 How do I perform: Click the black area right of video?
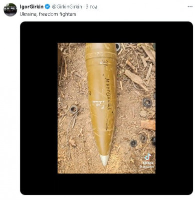[x=174, y=108]
